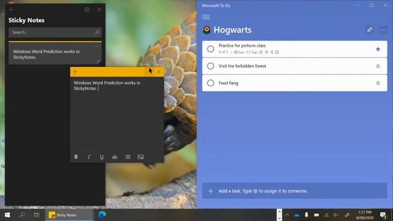
Task: Open OneDrive tray icon
Action: (x=297, y=215)
